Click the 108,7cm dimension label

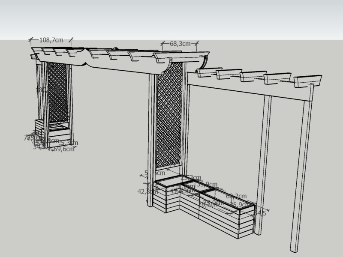51,40
